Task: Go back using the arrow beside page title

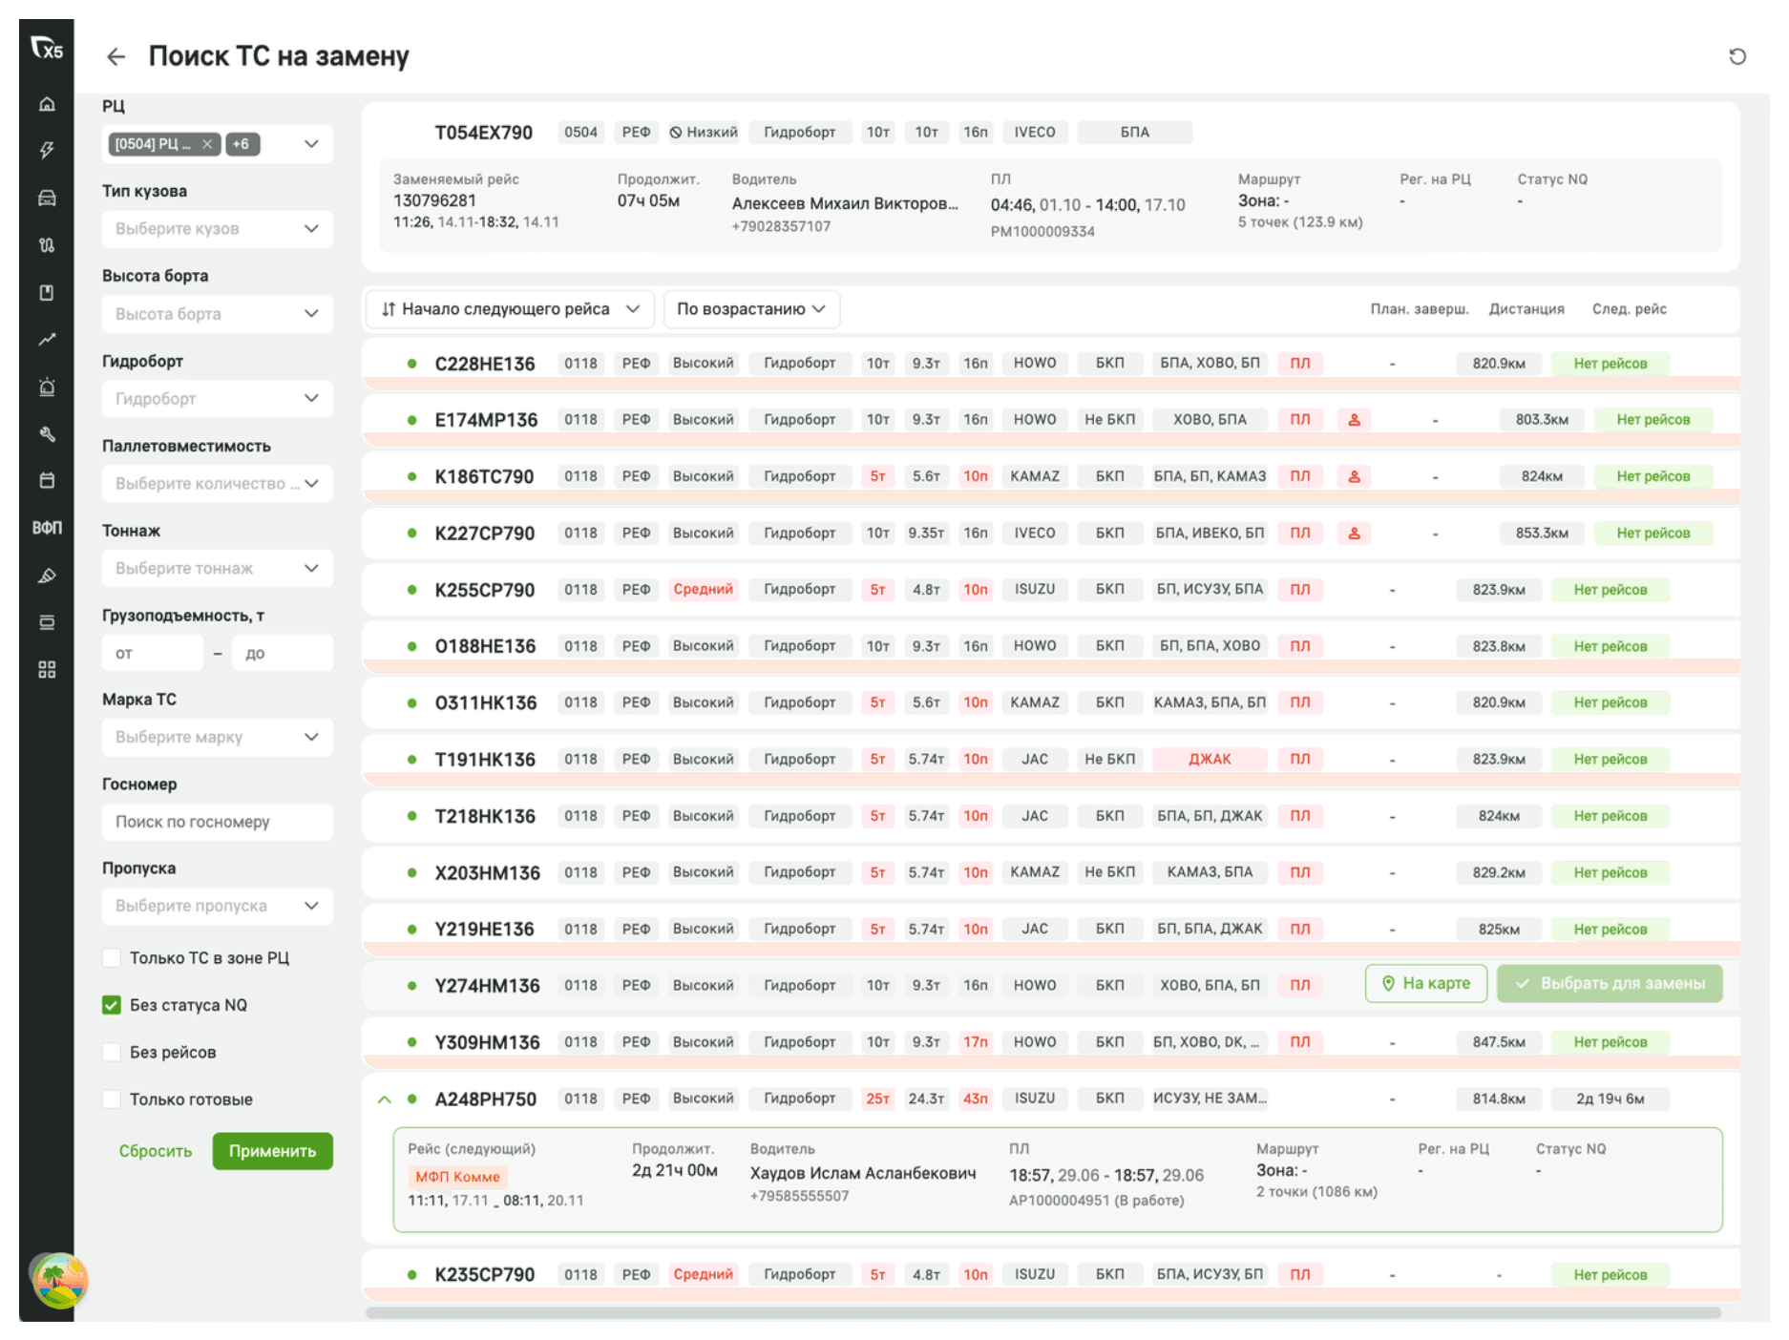Action: click(x=116, y=57)
